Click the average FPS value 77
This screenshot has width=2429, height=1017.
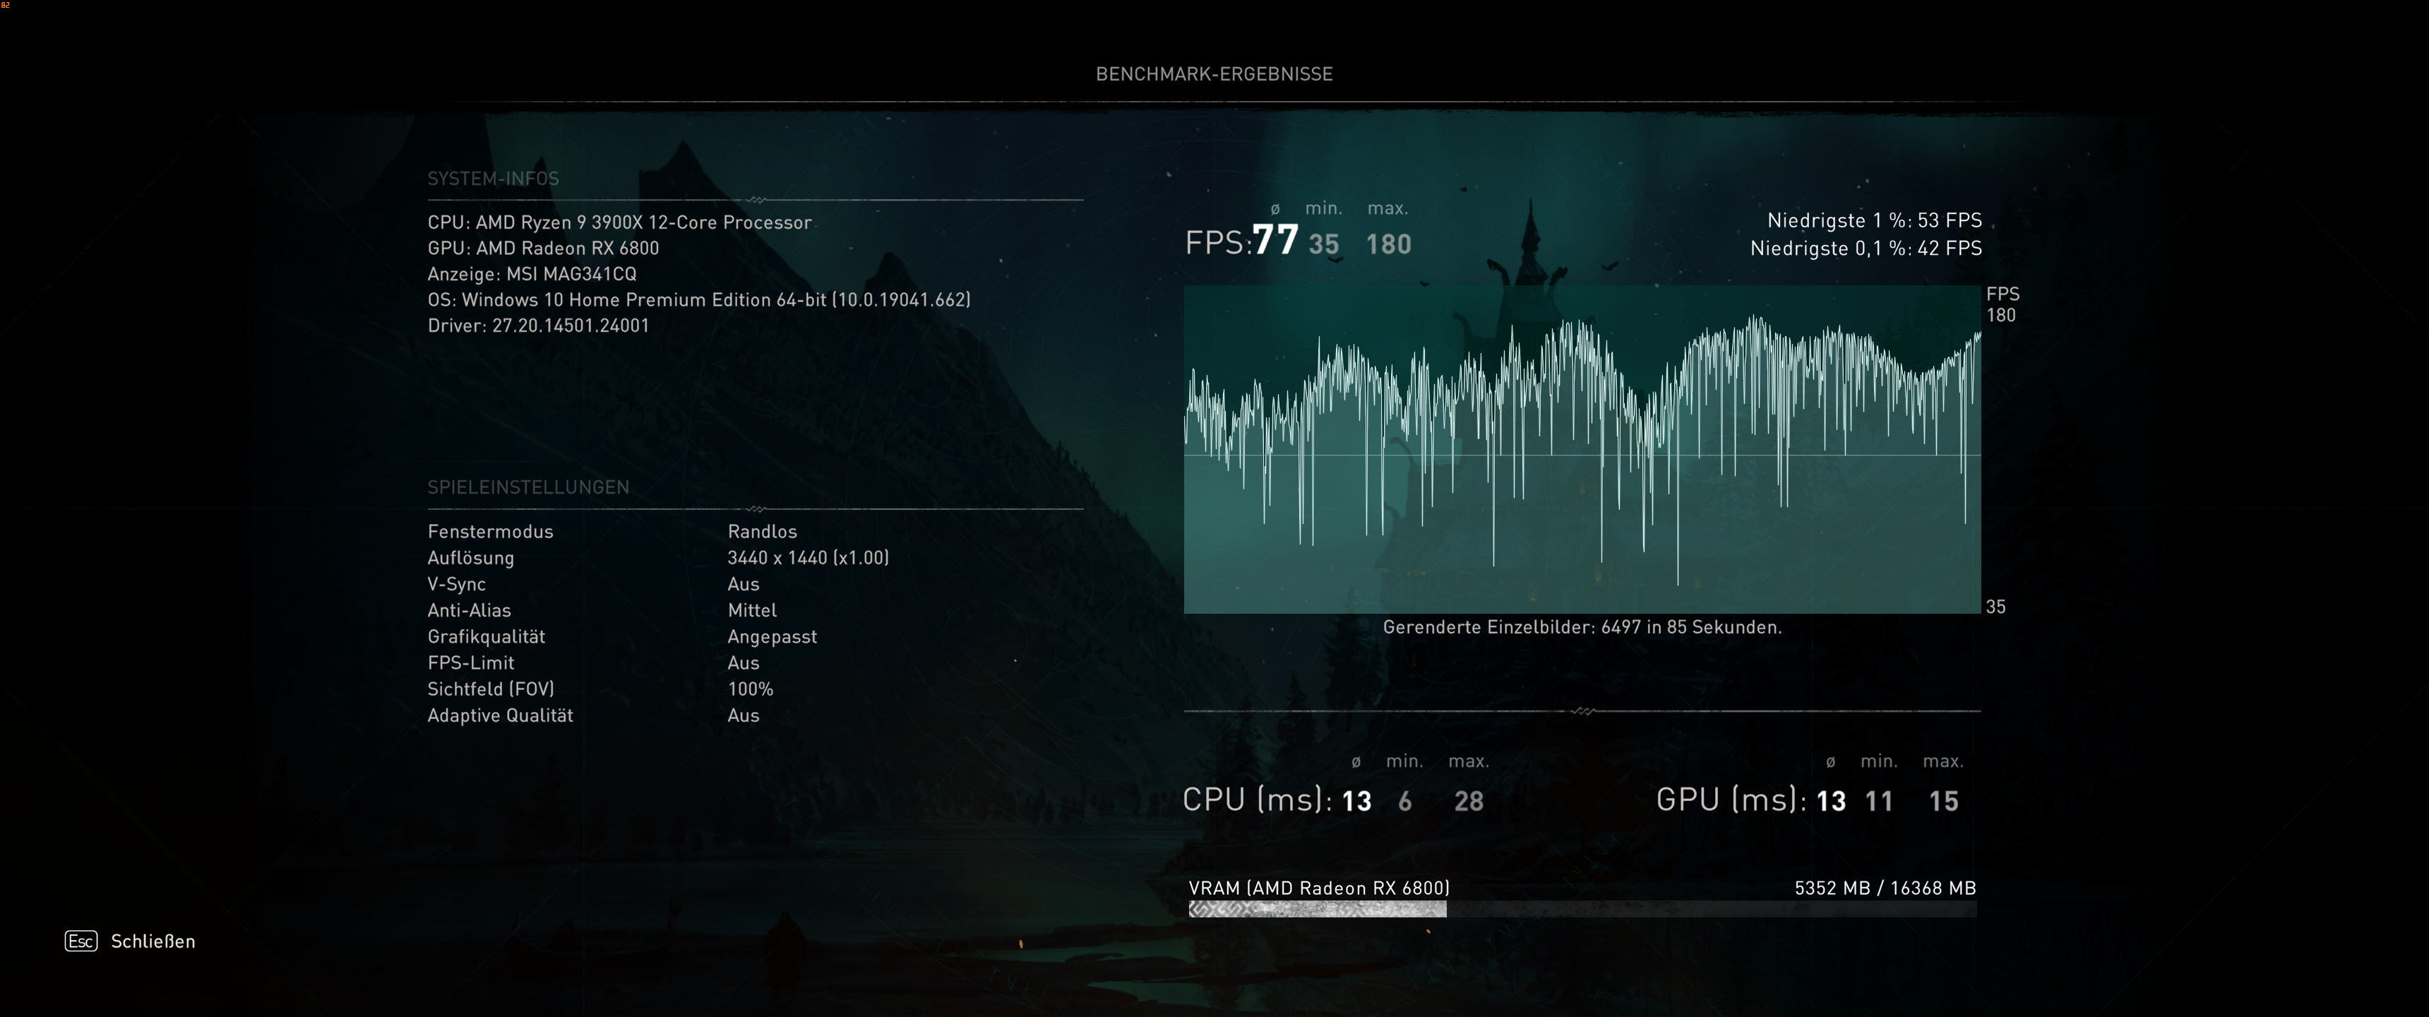pos(1275,239)
